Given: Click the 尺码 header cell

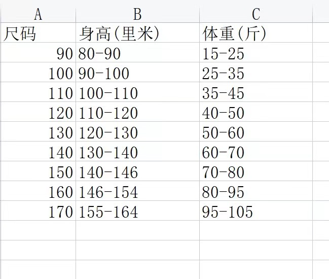Looking at the screenshot, I should coord(38,34).
